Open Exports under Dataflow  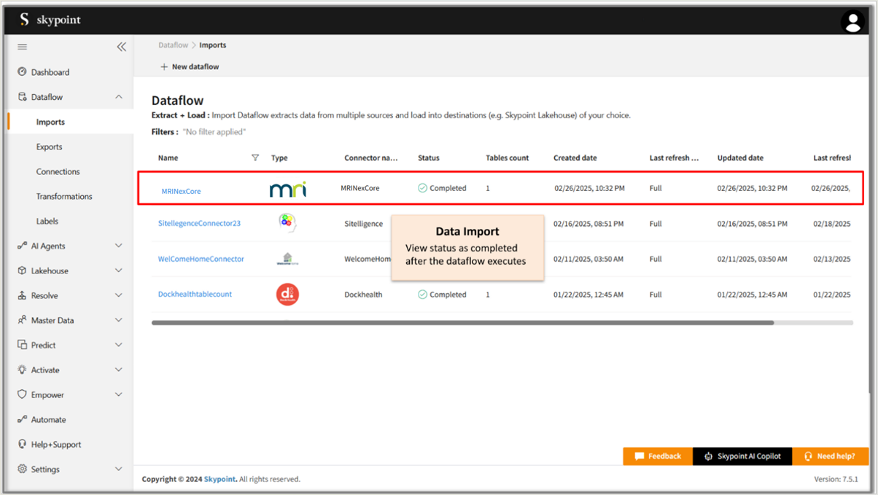click(49, 147)
